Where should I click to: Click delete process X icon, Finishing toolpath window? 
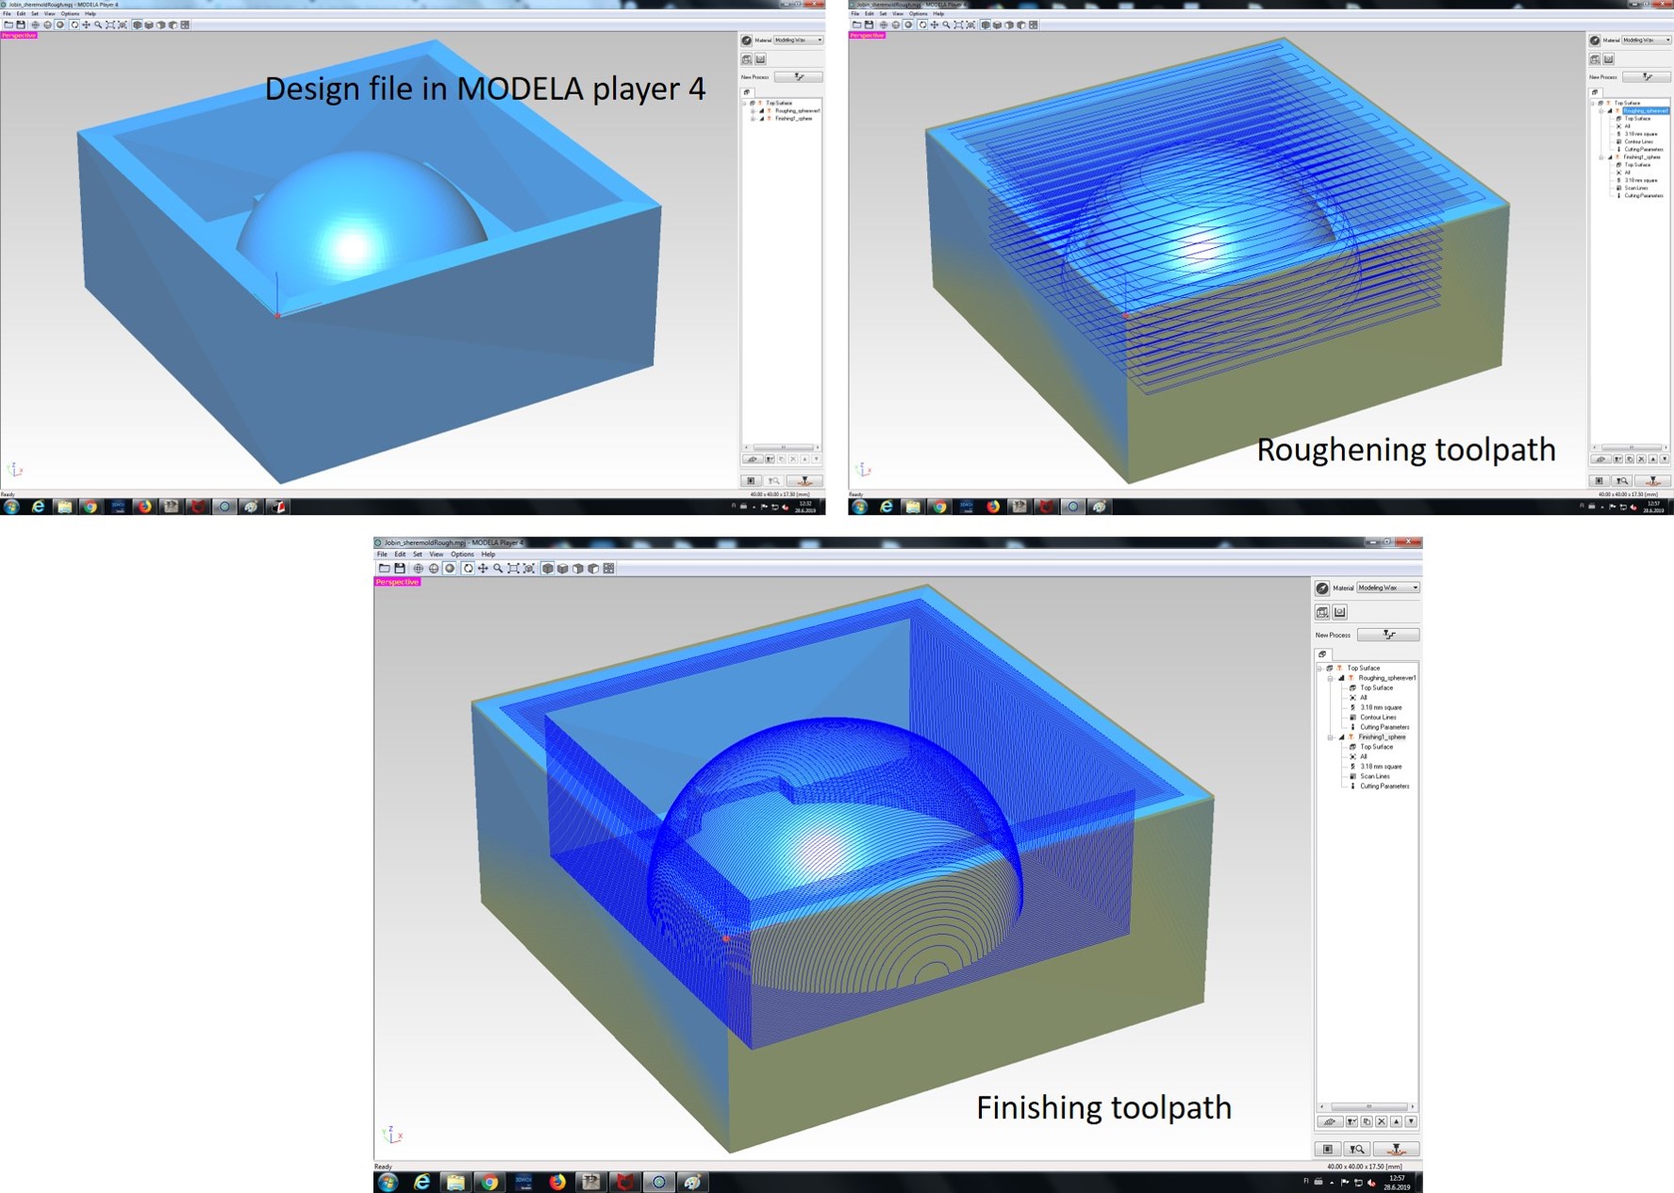point(1382,1122)
